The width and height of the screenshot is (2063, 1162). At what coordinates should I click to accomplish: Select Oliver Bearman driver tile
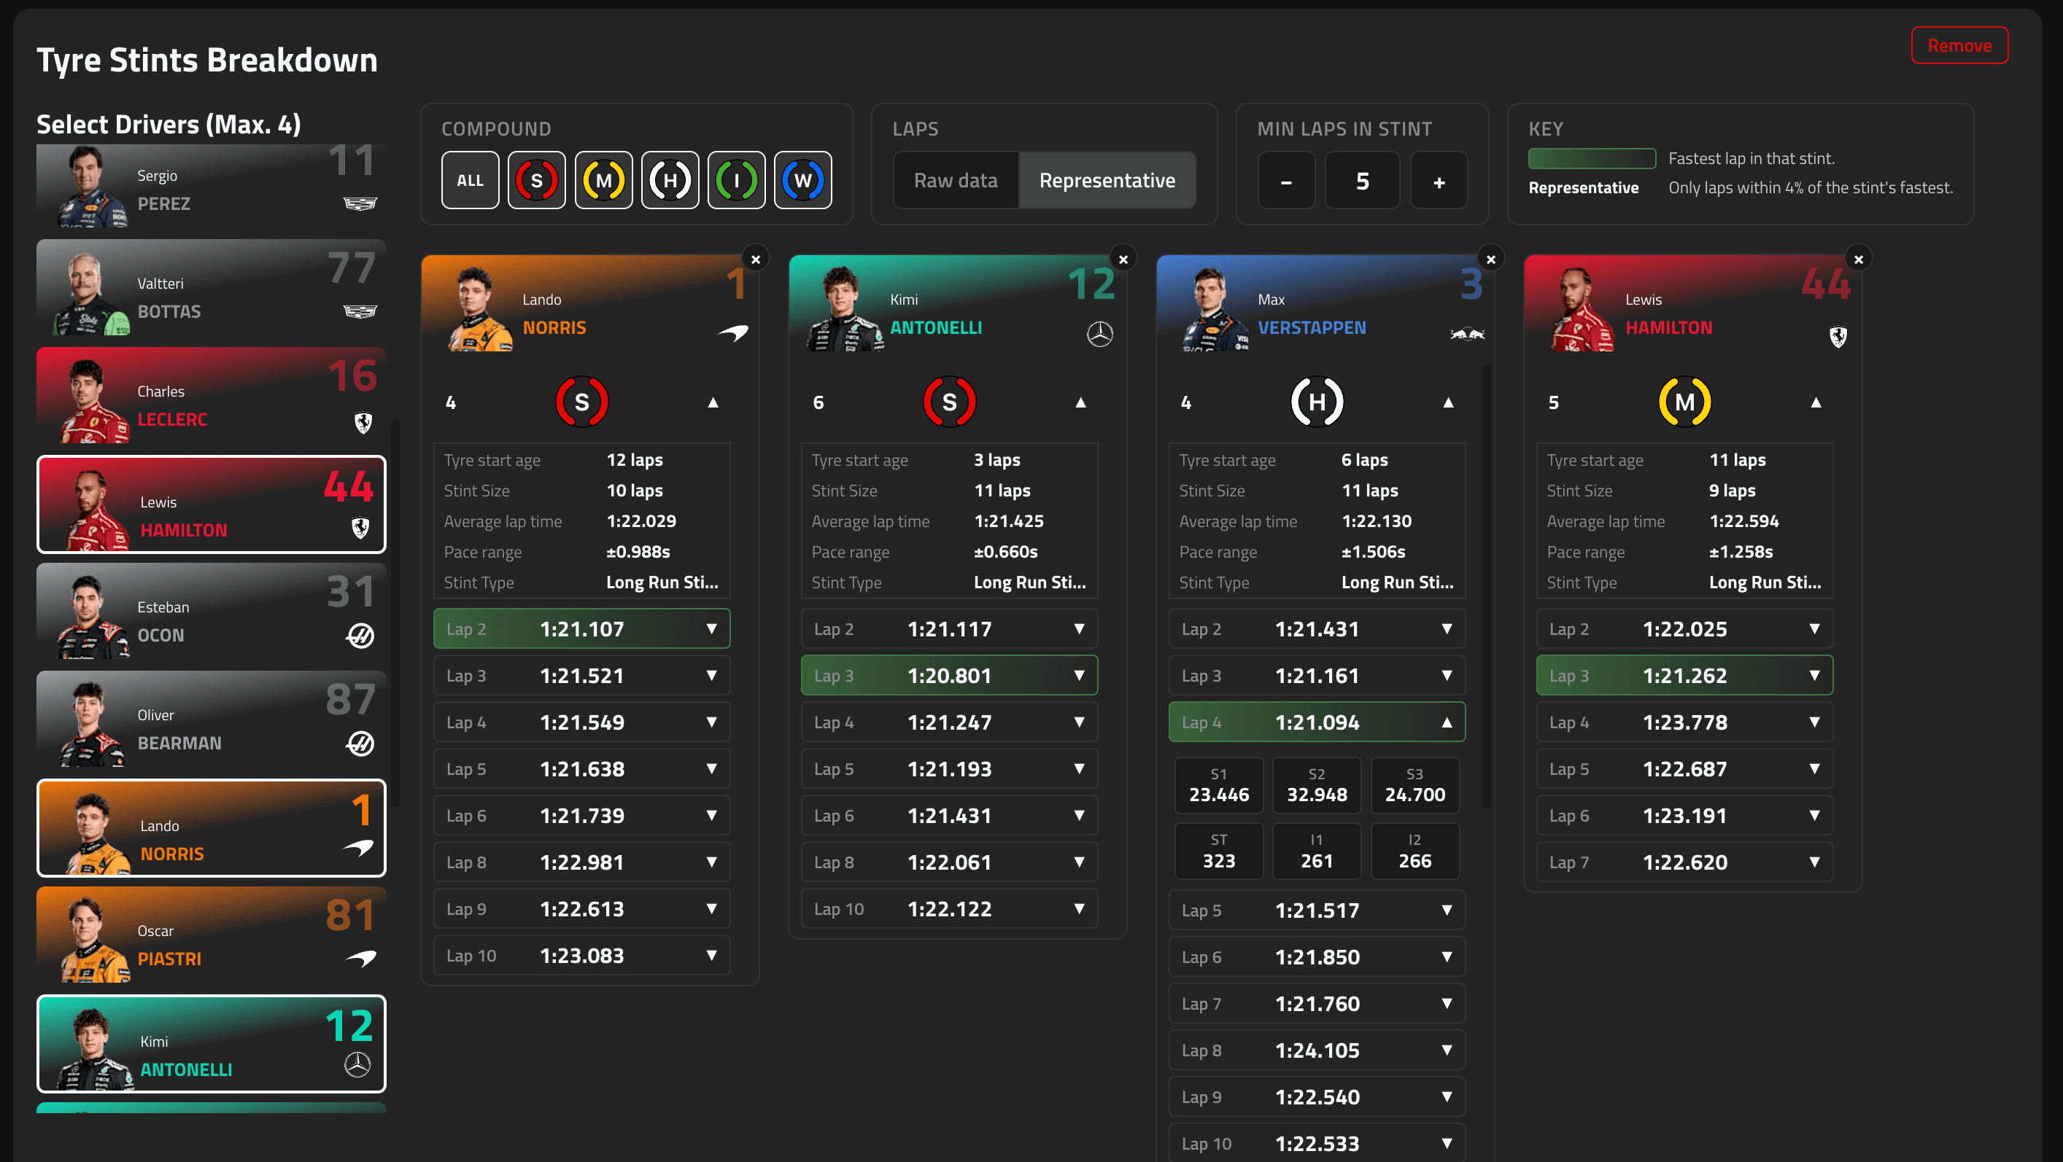[x=212, y=720]
